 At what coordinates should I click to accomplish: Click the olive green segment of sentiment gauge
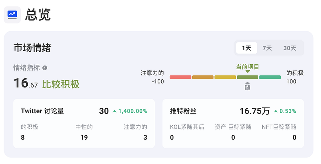[x=248, y=77]
